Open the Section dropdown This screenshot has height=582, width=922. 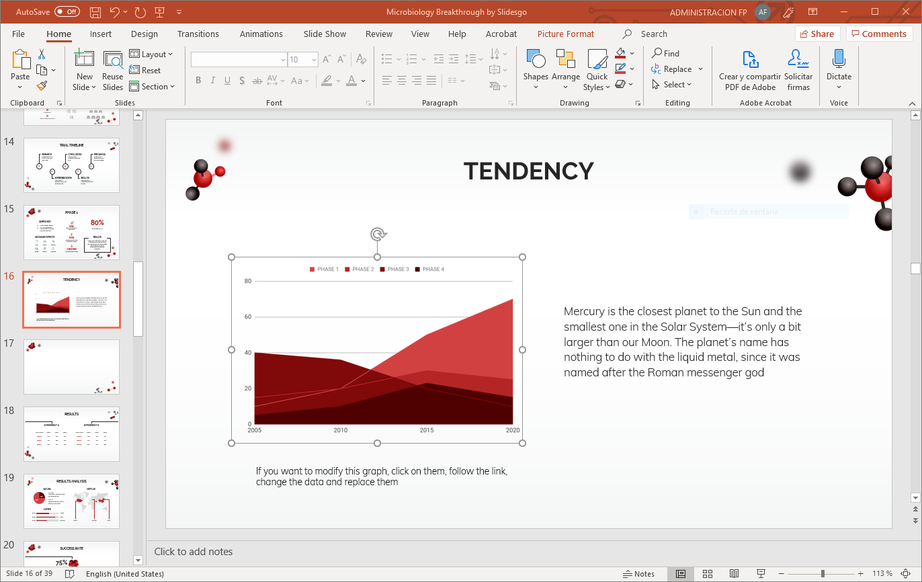153,86
